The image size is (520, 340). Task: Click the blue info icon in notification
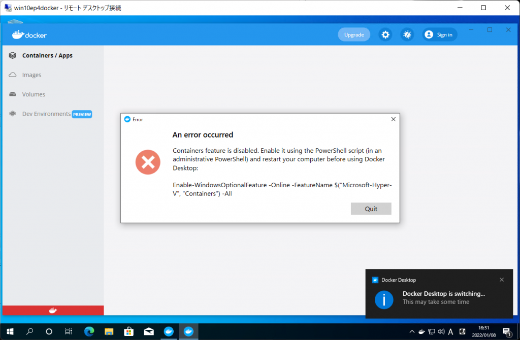pos(384,300)
